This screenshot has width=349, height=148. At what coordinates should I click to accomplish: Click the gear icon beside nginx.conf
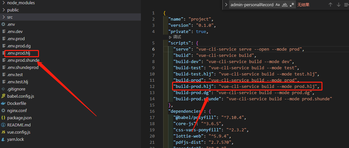tap(3, 110)
